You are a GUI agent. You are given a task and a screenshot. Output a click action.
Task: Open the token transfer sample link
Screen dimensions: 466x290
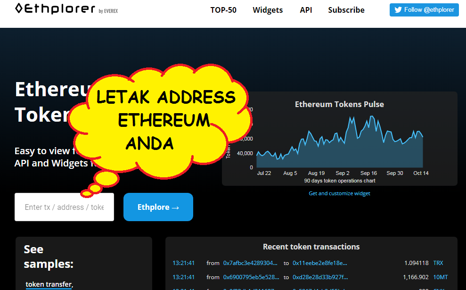pyautogui.click(x=49, y=284)
